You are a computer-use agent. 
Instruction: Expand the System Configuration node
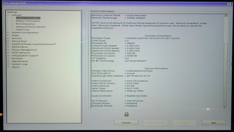8,32
